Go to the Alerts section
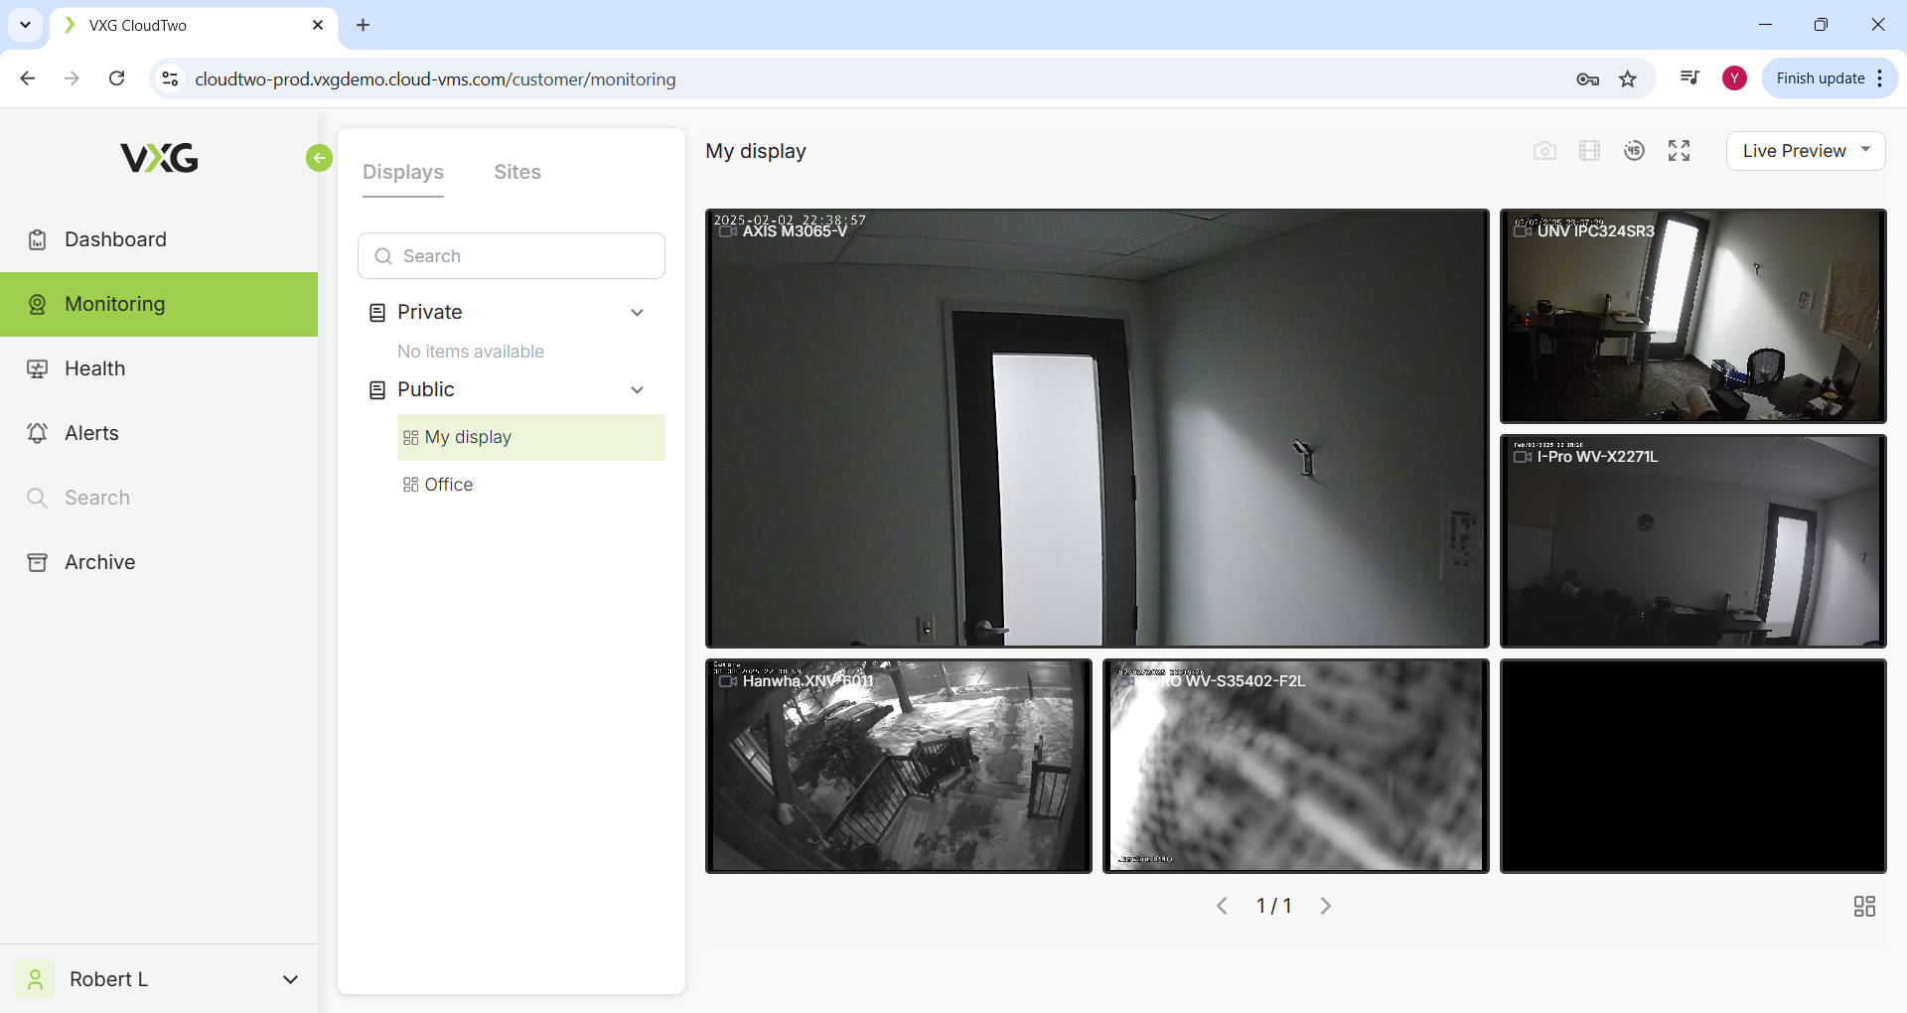The image size is (1907, 1013). pos(91,433)
